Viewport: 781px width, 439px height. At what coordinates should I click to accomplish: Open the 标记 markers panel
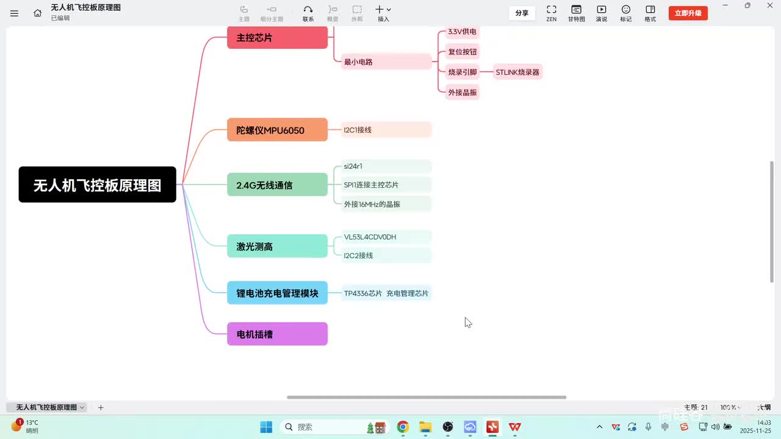pyautogui.click(x=626, y=13)
